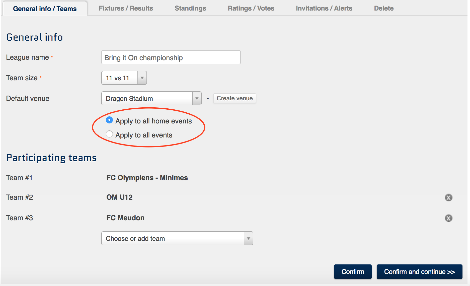Open the Standings tab
The image size is (470, 286).
(x=190, y=8)
